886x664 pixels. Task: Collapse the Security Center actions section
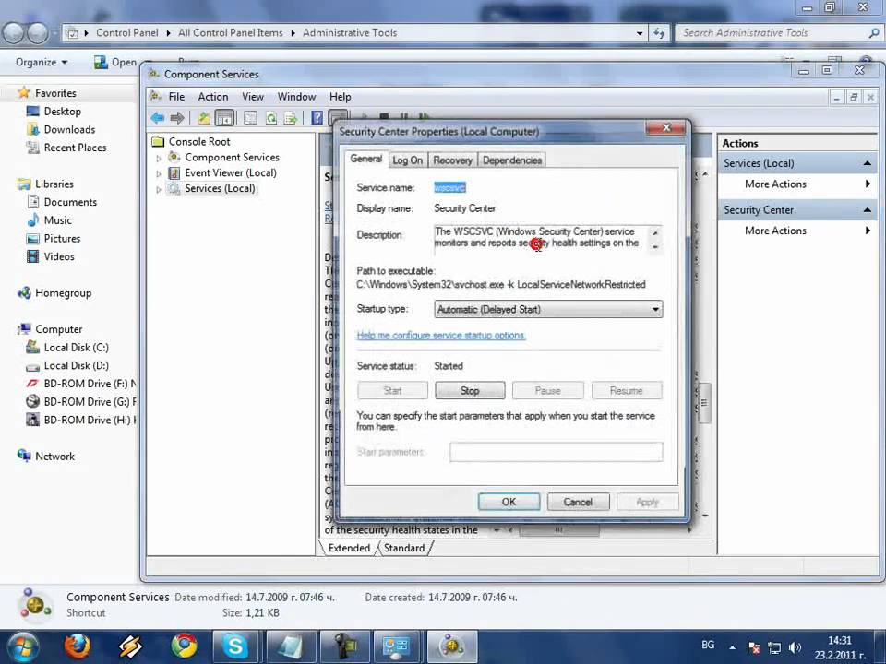click(867, 210)
